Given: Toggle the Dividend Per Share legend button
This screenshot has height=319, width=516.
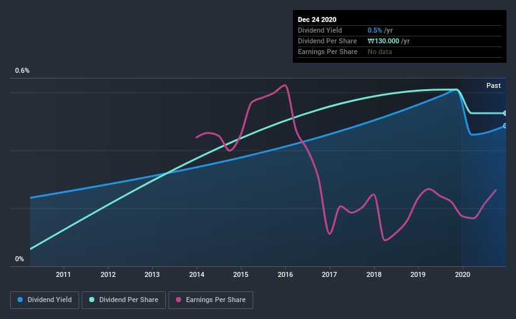Looking at the screenshot, I should click(124, 300).
